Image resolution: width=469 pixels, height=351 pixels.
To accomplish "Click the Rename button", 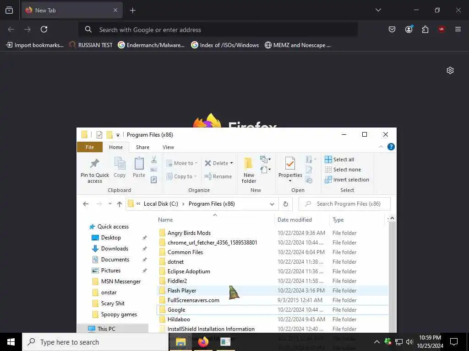I will (218, 176).
